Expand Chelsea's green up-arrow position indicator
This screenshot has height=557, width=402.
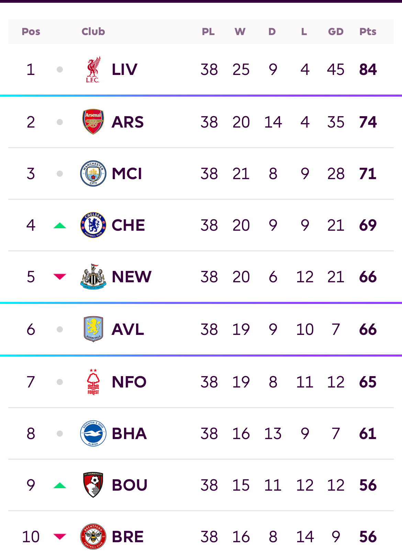pyautogui.click(x=60, y=226)
